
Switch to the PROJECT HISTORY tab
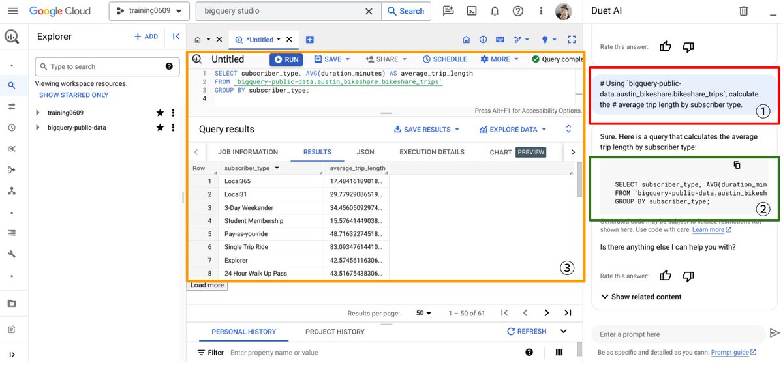(x=335, y=332)
